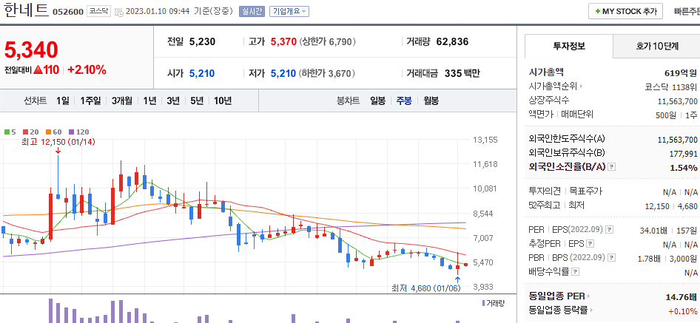Select the 1년 line chart

(x=149, y=101)
